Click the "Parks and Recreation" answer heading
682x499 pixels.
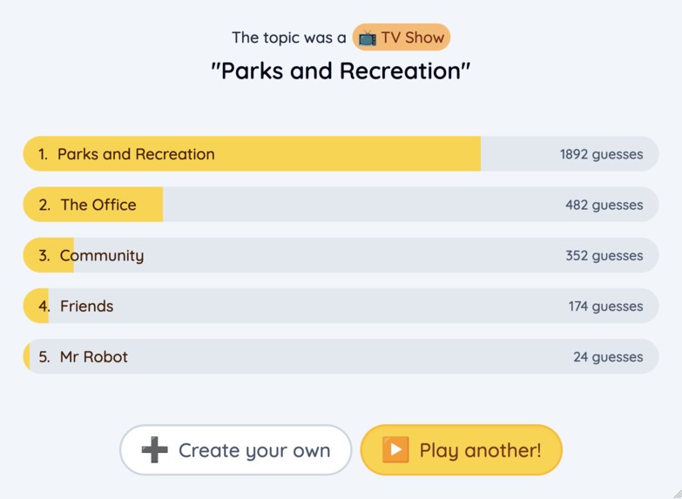pos(341,71)
